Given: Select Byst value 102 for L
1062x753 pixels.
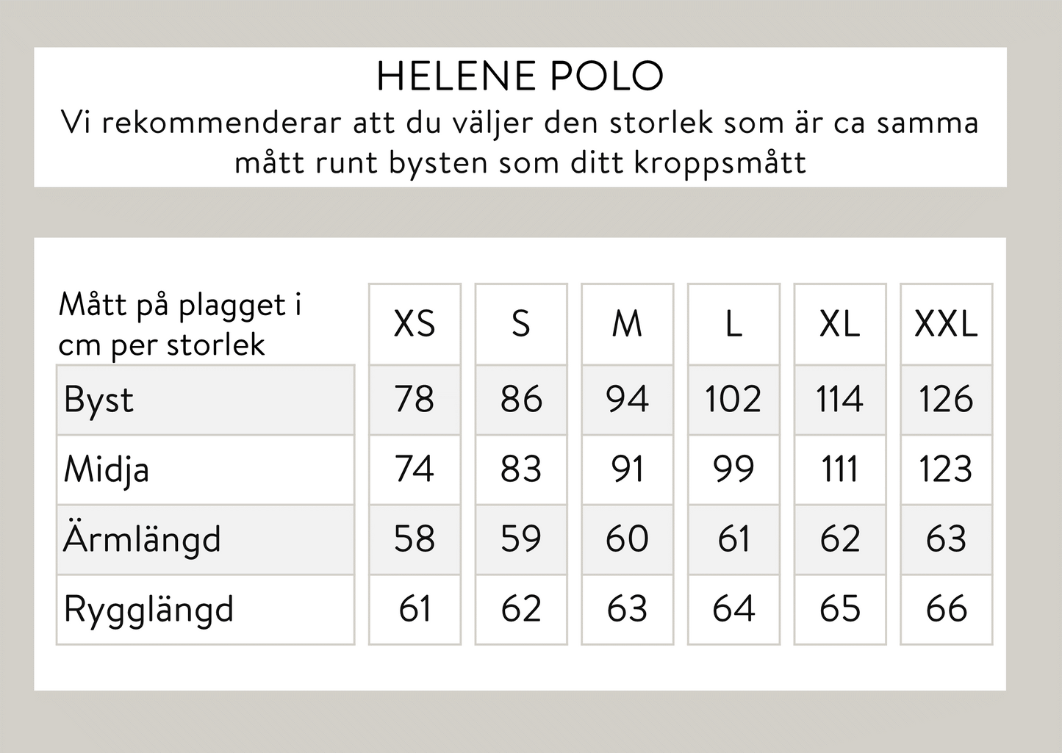Looking at the screenshot, I should click(733, 400).
